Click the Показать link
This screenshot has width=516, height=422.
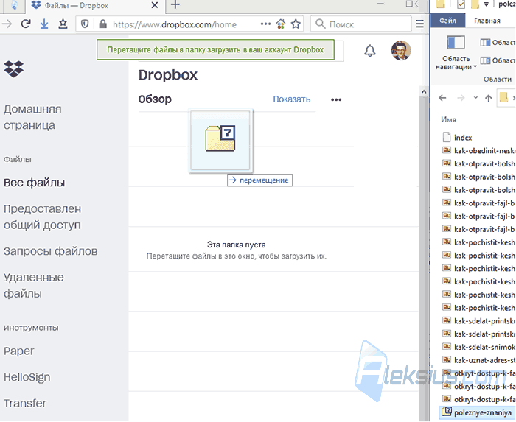(292, 99)
